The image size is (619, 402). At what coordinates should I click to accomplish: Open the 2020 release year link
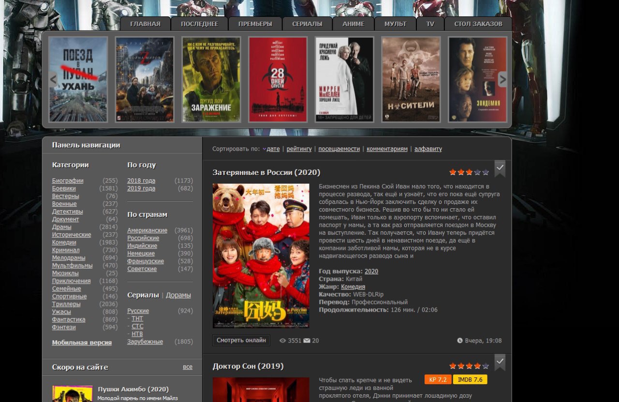pos(371,272)
